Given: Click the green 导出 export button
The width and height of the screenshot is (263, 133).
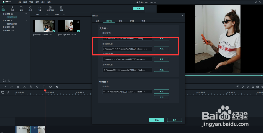Looking at the screenshot, I should 139,8.
